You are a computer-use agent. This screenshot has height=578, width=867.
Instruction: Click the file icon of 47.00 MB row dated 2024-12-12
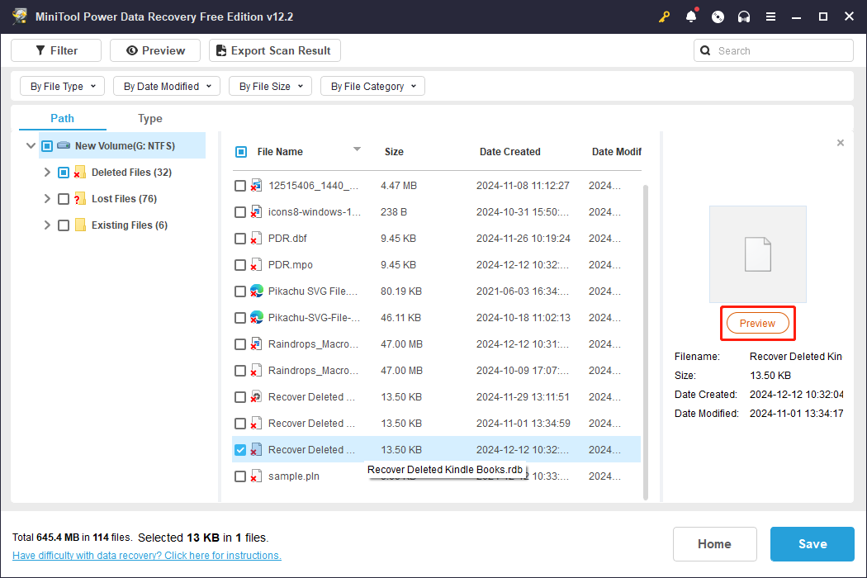click(256, 344)
